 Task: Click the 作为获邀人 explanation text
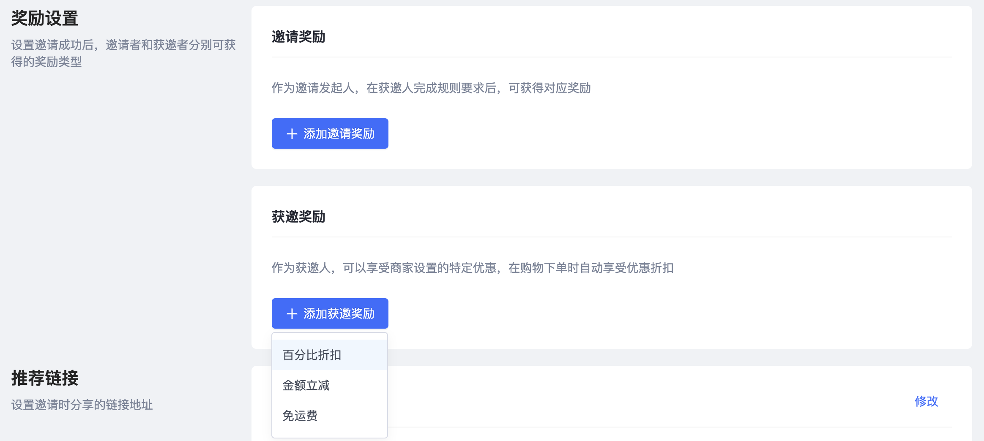coord(472,268)
